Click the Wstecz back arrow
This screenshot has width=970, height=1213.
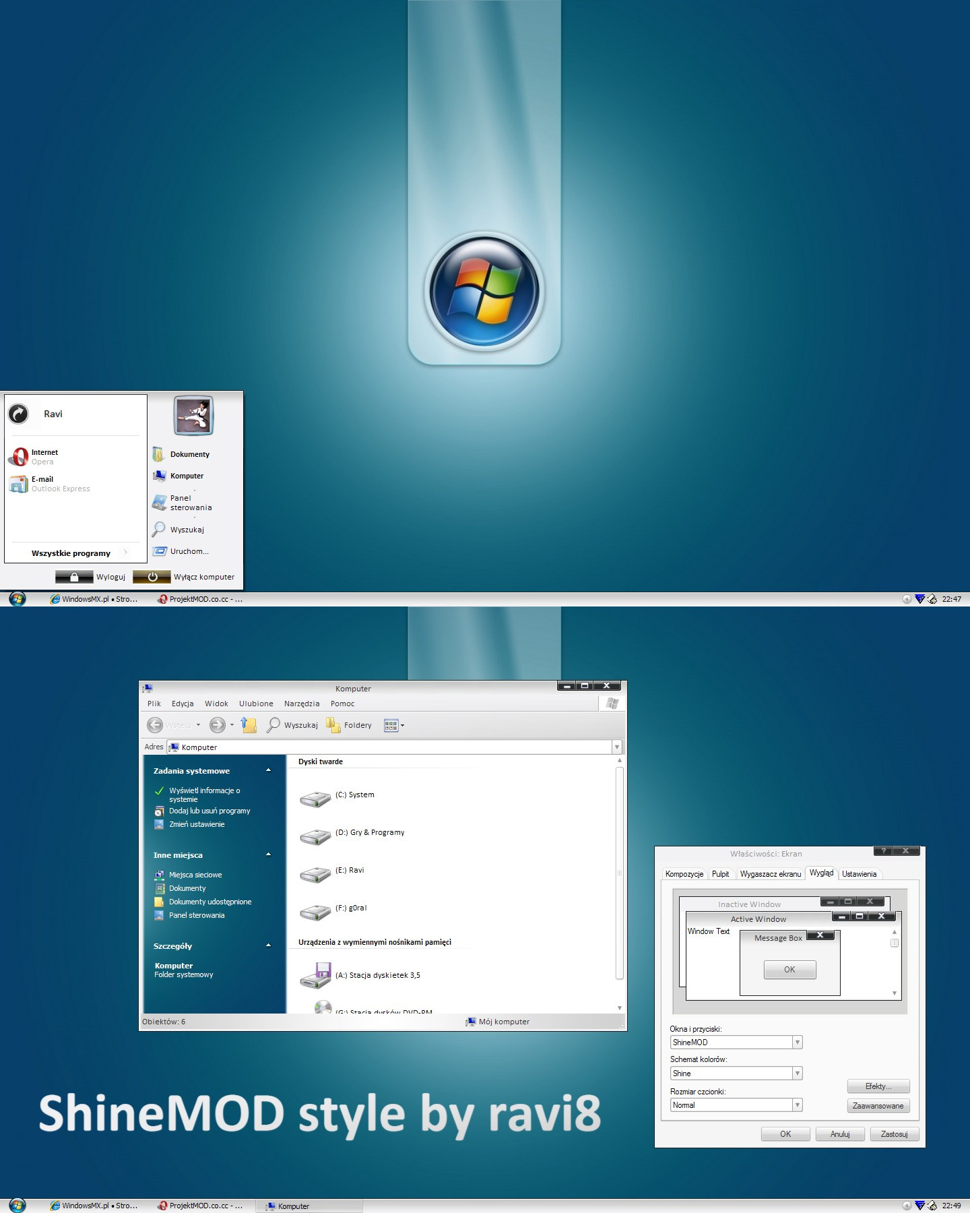coord(155,725)
